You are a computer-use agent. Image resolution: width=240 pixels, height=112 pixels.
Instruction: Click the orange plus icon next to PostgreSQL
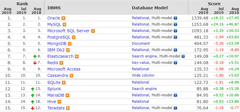pyautogui.click(x=74, y=37)
